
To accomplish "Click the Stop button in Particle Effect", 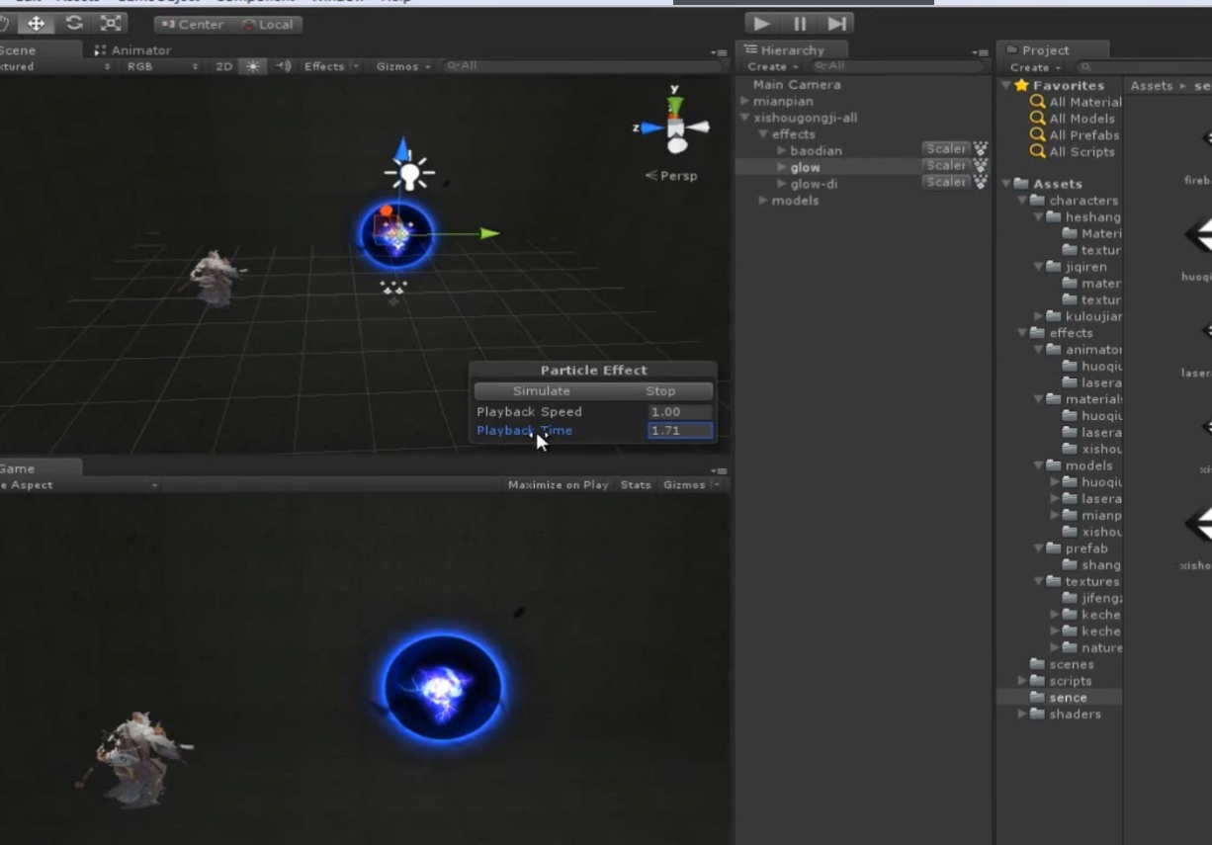I will pos(660,391).
